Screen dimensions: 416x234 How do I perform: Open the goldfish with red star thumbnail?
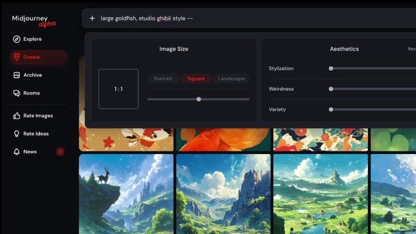coord(126,140)
